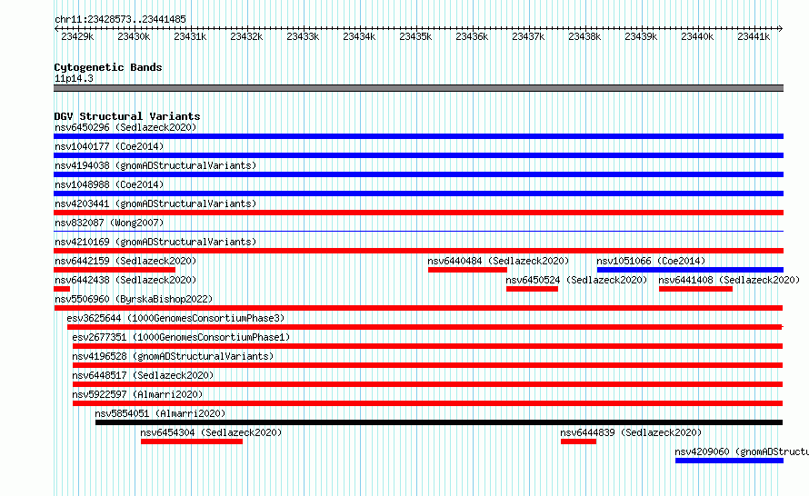The width and height of the screenshot is (809, 496).
Task: Click the gray 11p14.3 cytogenetic band bar
Action: [418, 88]
